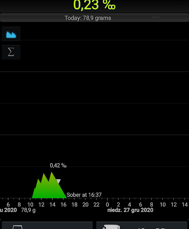Tap the 0,42 ‰ peak label
Image resolution: width=189 pixels, height=229 pixels.
(x=58, y=165)
